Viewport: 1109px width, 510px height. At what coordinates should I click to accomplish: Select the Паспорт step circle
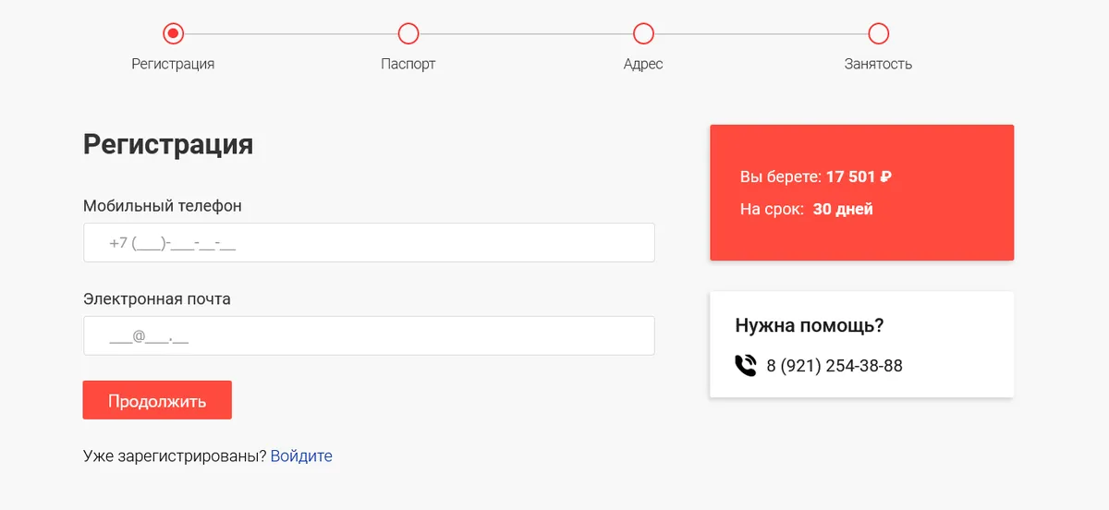pos(408,34)
